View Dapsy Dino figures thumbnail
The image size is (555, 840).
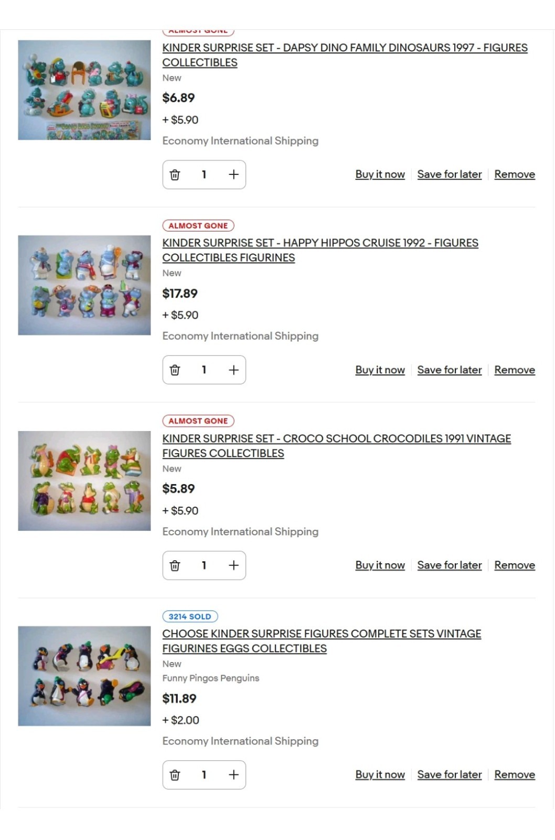coord(84,90)
